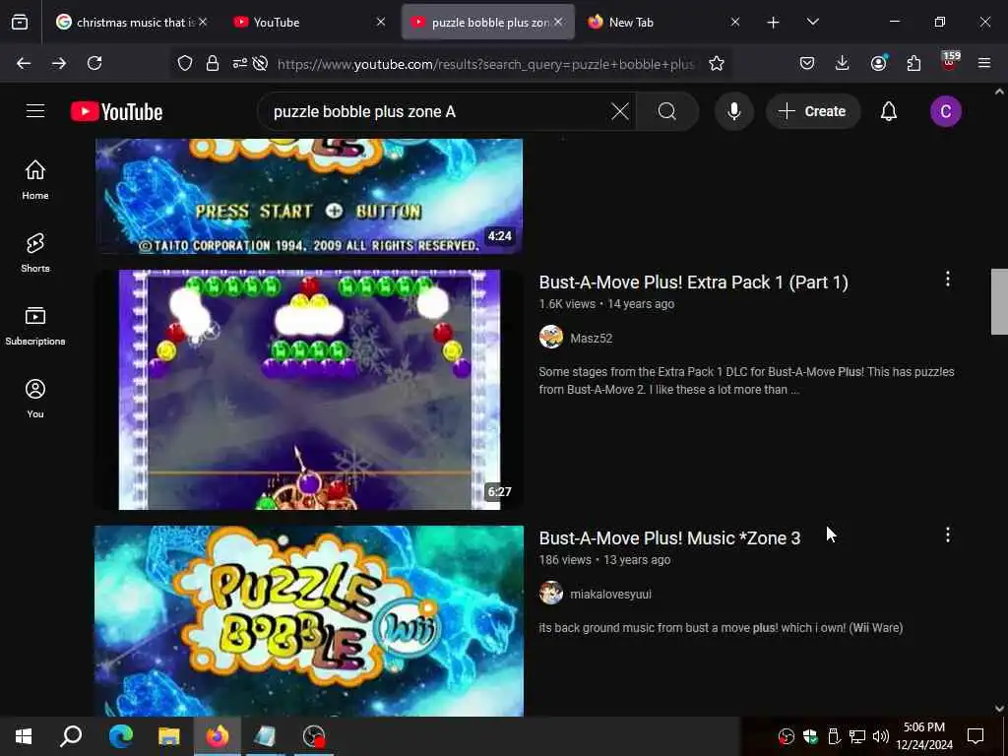
Task: Open File Explorer from the taskbar
Action: click(x=168, y=736)
